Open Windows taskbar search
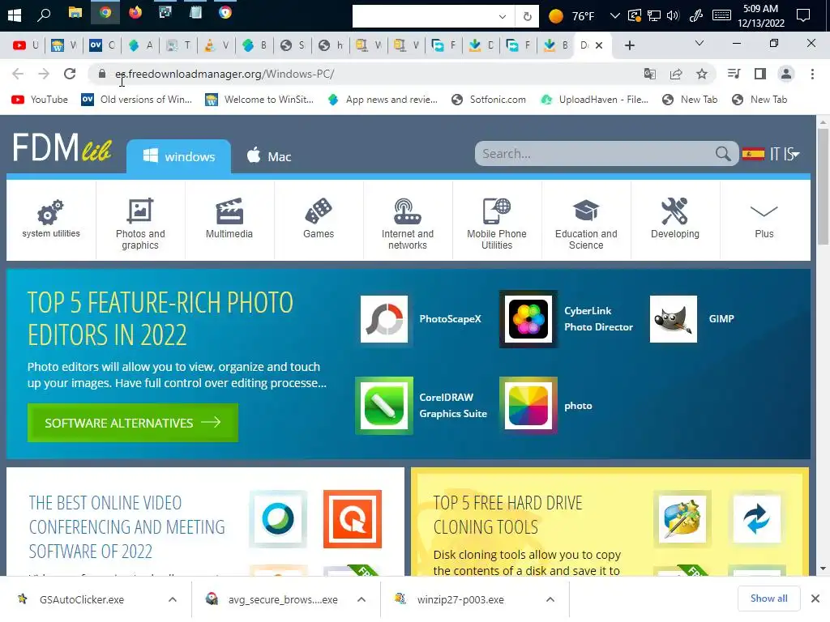This screenshot has width=830, height=622. click(x=44, y=15)
